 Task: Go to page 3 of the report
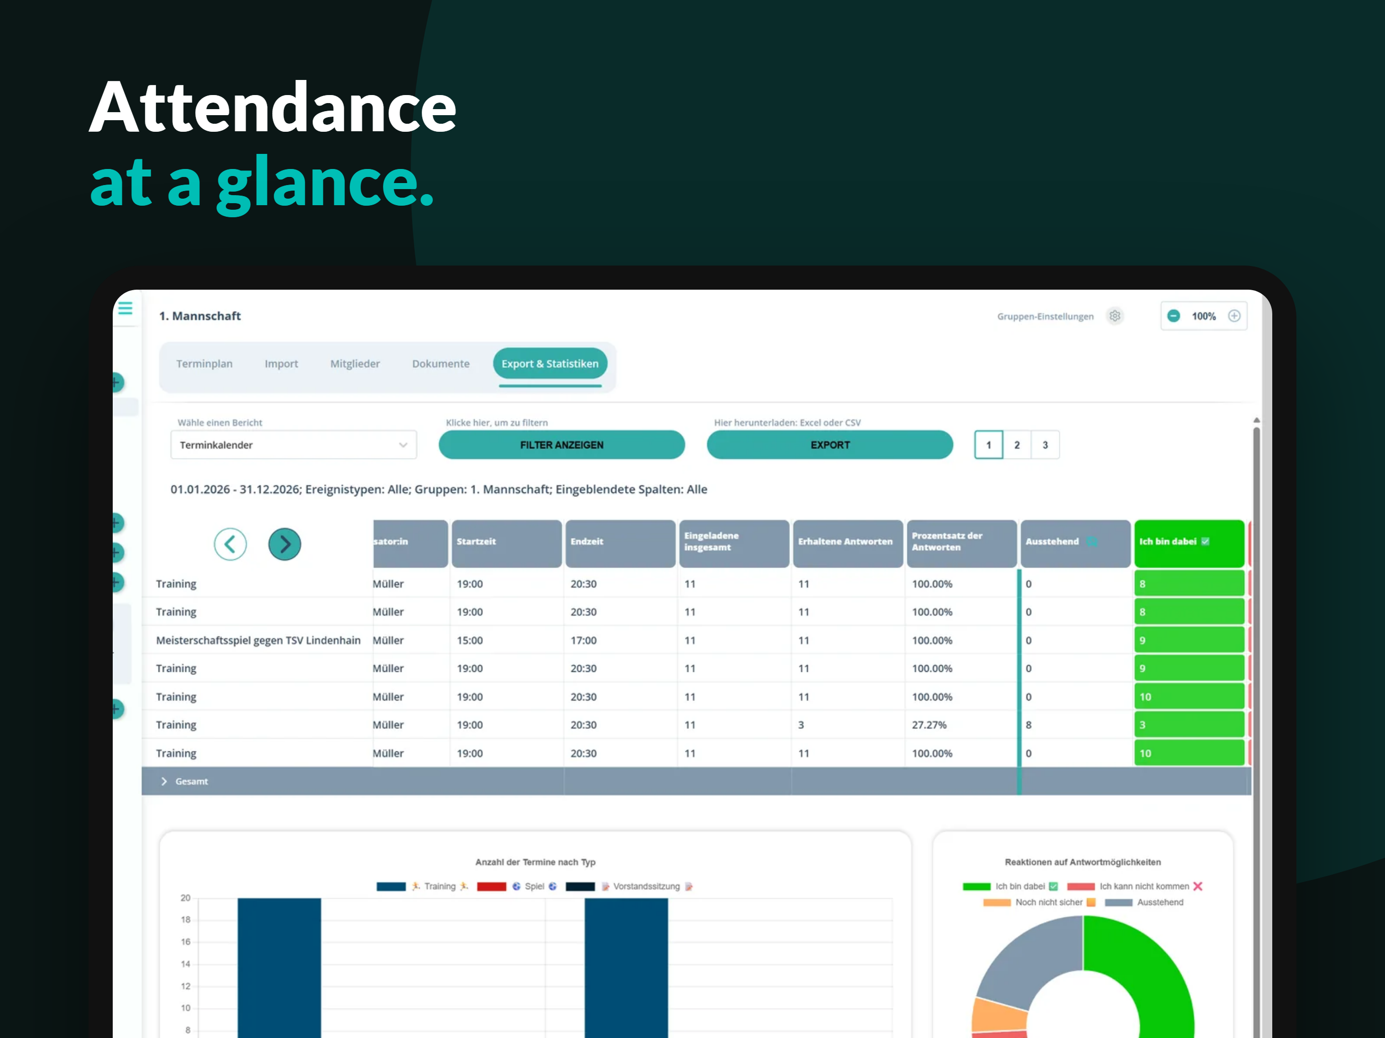(x=1045, y=445)
